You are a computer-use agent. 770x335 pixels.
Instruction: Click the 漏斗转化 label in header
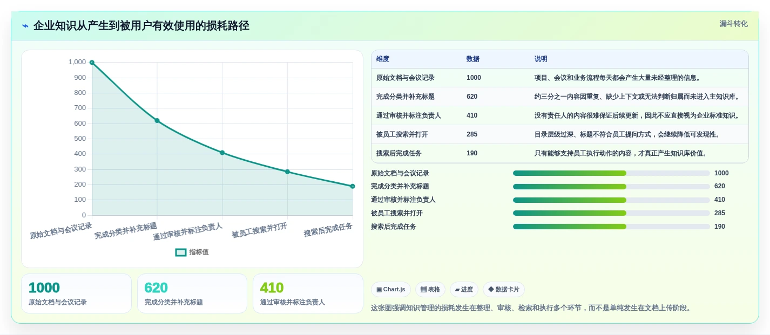(x=734, y=24)
